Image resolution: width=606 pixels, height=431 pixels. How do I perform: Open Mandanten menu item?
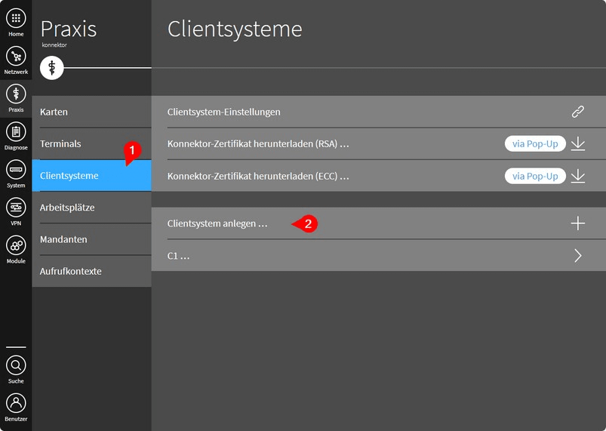[x=91, y=239]
